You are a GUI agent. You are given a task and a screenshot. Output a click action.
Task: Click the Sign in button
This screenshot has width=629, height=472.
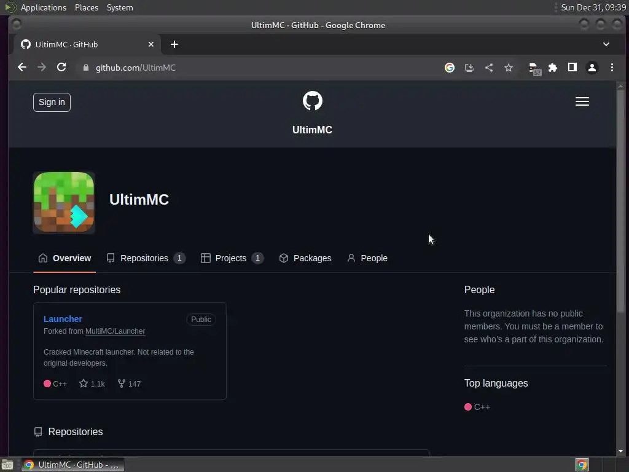pos(52,103)
